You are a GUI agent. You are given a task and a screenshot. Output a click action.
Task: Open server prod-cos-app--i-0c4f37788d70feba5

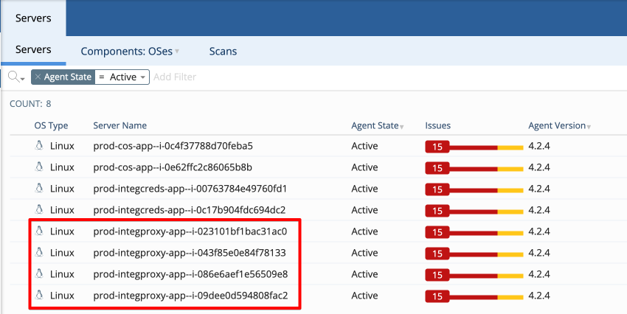pyautogui.click(x=173, y=146)
